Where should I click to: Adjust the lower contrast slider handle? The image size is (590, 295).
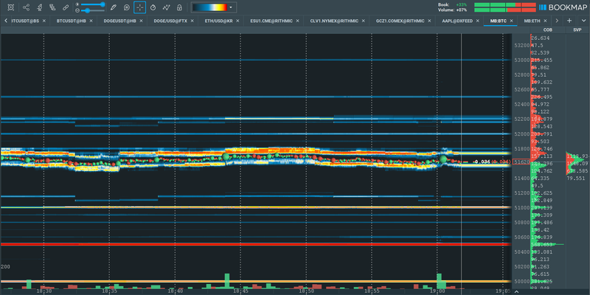coord(88,10)
